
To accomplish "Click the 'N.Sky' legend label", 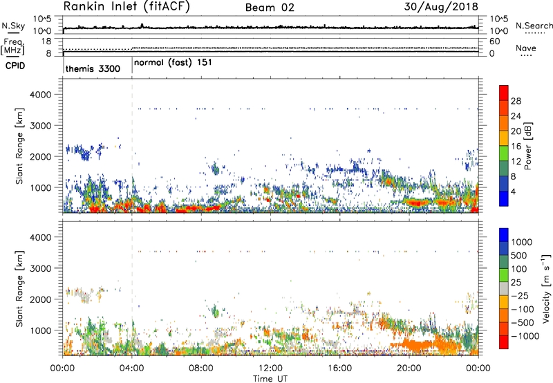I will coord(13,26).
